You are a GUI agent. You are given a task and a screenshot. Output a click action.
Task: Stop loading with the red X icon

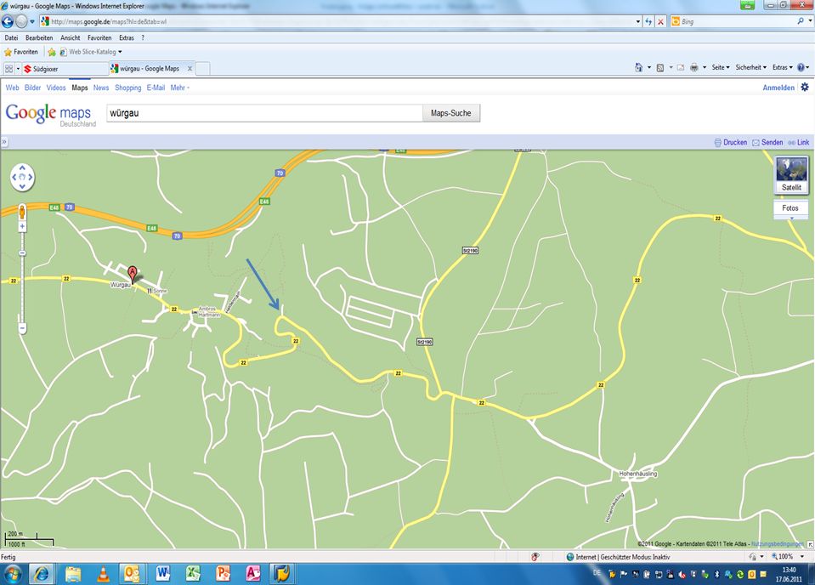click(x=660, y=21)
